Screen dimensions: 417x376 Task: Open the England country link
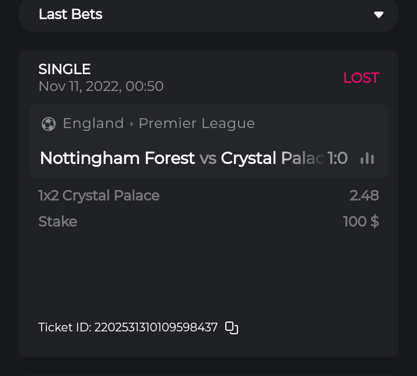(93, 123)
